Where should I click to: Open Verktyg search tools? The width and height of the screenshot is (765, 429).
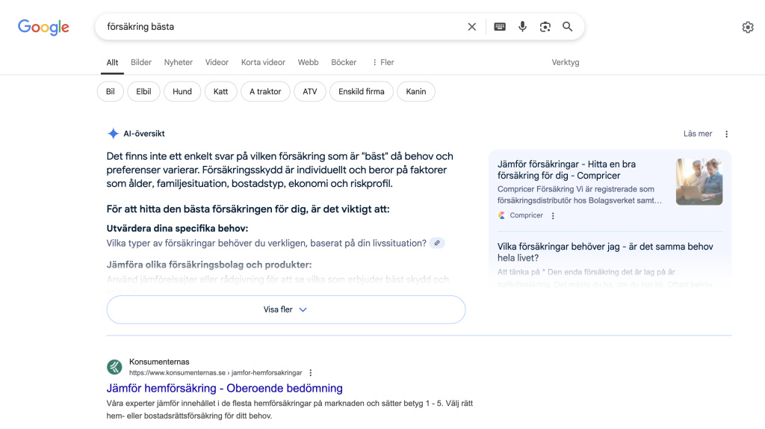pyautogui.click(x=566, y=63)
